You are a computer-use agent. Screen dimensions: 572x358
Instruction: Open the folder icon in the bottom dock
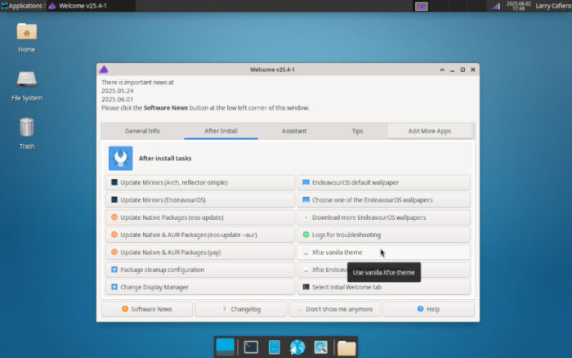point(346,347)
